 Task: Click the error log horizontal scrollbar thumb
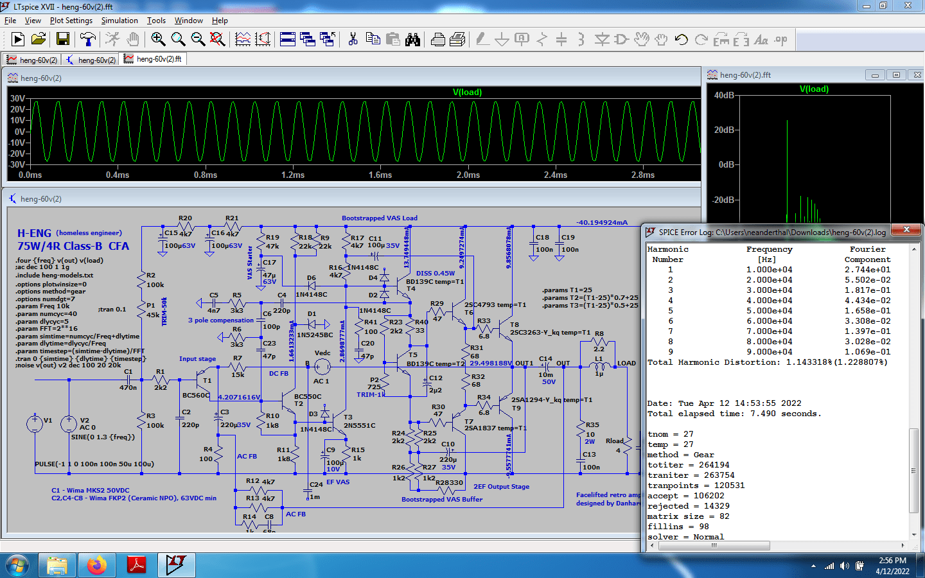pyautogui.click(x=714, y=545)
